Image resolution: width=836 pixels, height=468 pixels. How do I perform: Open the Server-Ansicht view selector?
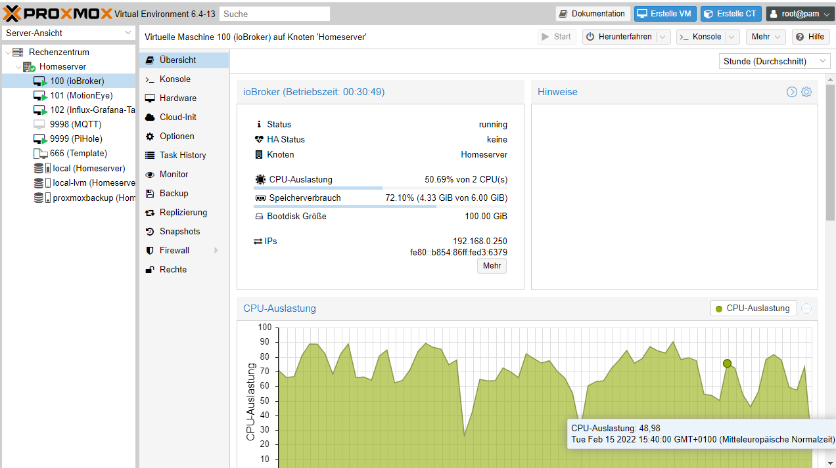tap(68, 33)
